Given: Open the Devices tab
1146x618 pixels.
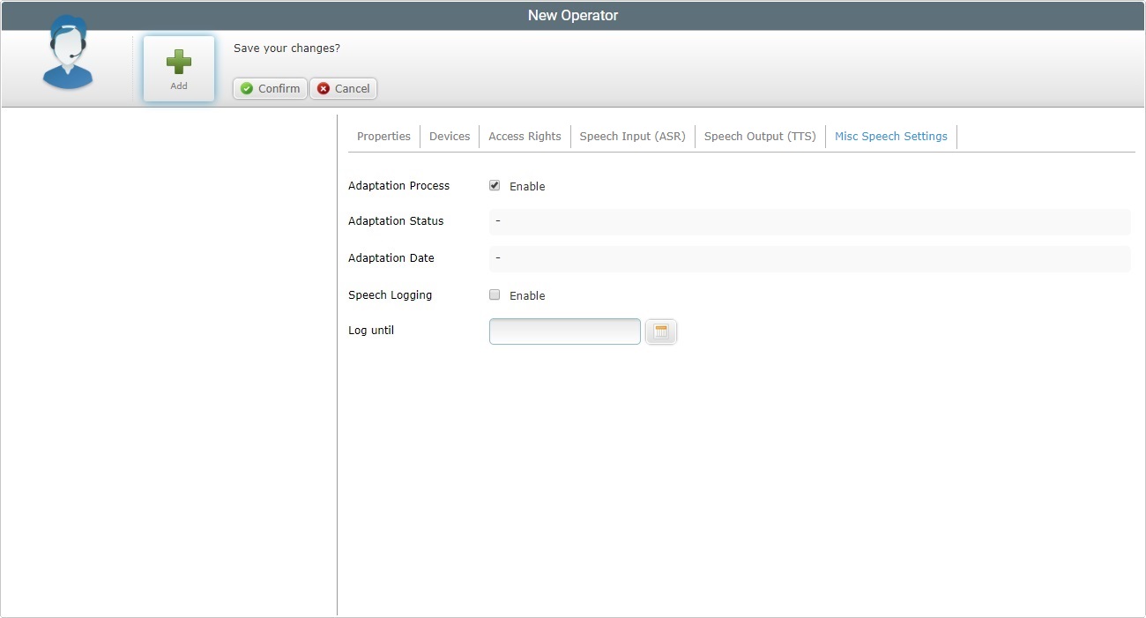Looking at the screenshot, I should (x=450, y=137).
